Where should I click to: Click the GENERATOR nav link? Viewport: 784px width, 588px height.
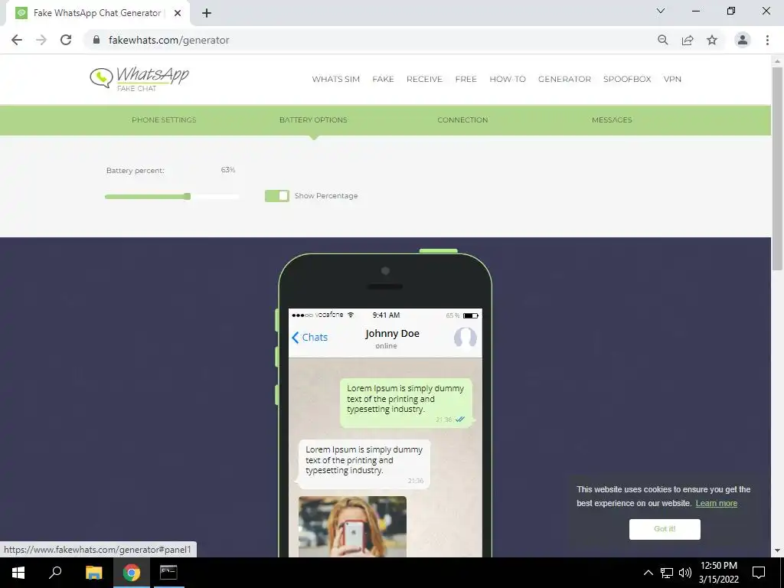pos(564,79)
